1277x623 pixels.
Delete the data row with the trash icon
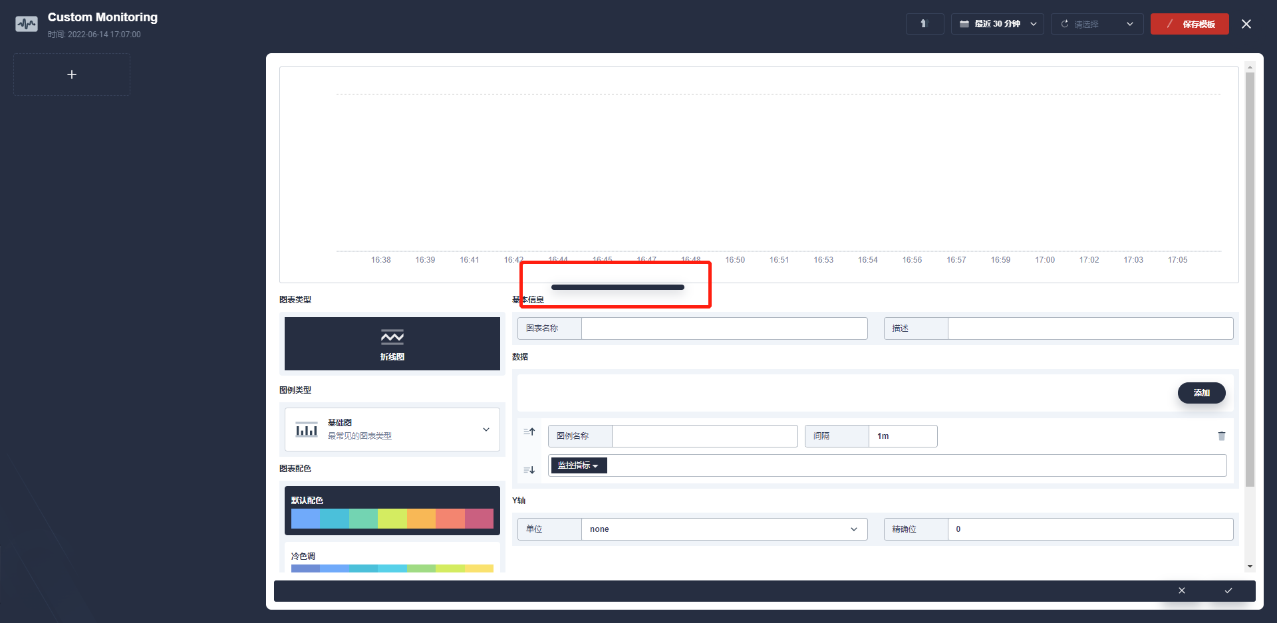point(1222,436)
